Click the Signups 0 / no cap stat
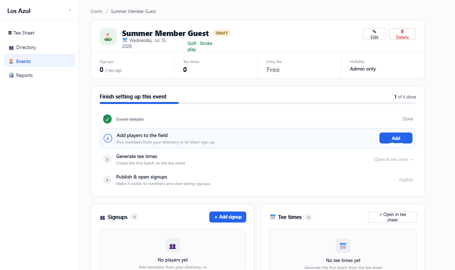This screenshot has height=270, width=455. click(x=110, y=70)
